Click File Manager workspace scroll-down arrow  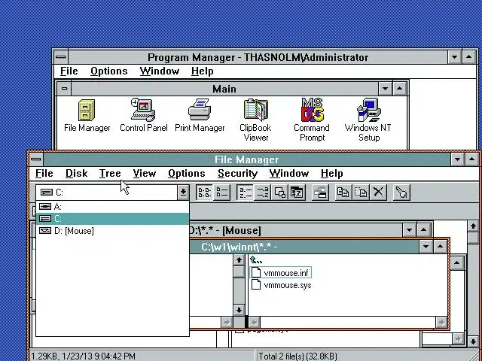tap(473, 341)
